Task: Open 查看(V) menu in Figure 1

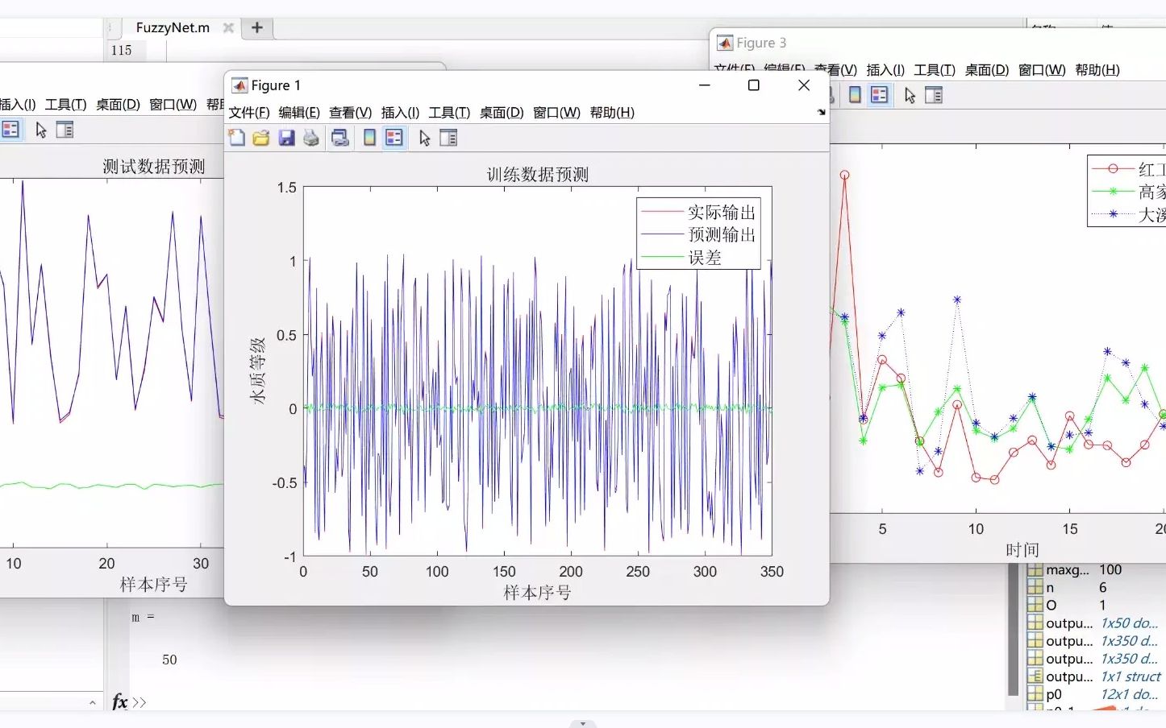Action: point(350,113)
